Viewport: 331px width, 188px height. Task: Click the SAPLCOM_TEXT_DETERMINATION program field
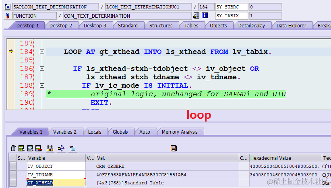56,7
